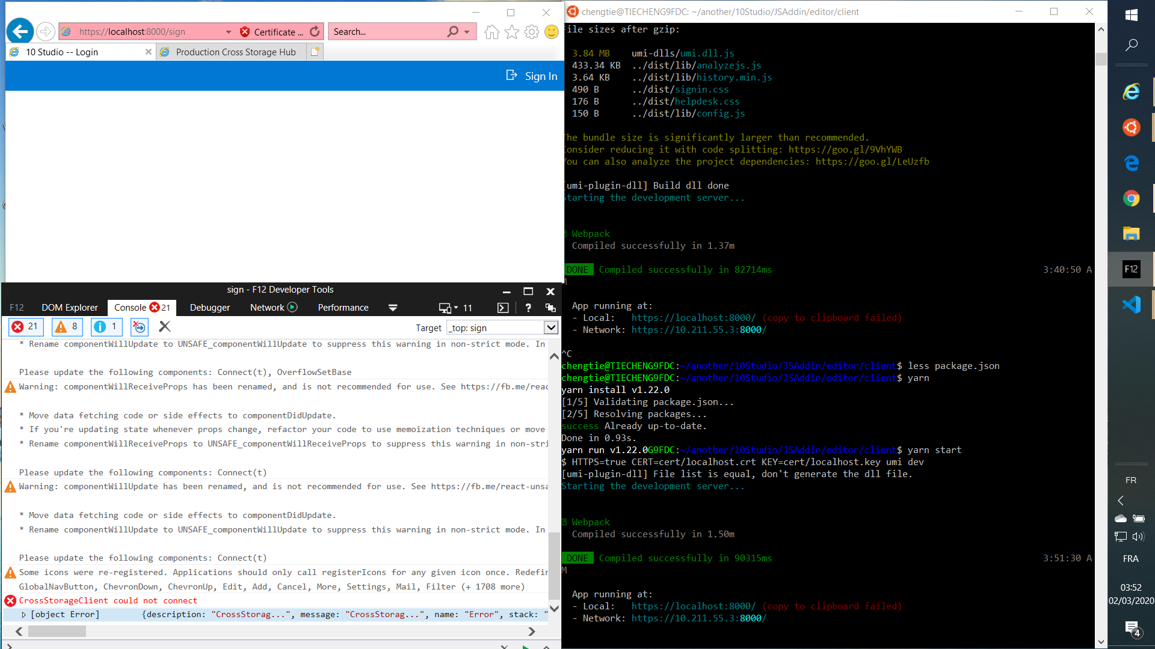Viewport: 1155px width, 649px height.
Task: Click the clear-on-navigate console icon
Action: click(x=139, y=327)
